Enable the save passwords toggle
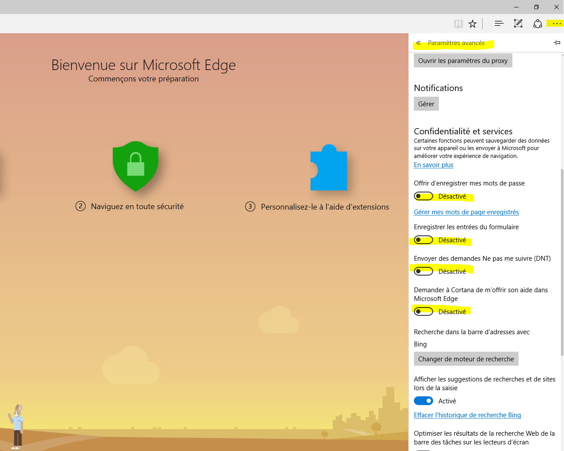Viewport: 564px width, 451px height. pyautogui.click(x=424, y=196)
